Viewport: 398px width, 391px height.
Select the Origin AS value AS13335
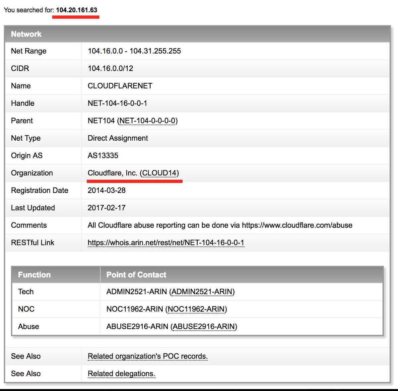tap(103, 156)
